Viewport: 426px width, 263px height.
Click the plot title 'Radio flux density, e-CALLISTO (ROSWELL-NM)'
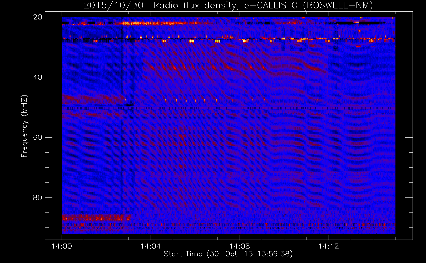tap(263, 5)
